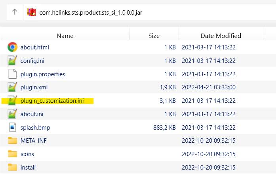The height and width of the screenshot is (183, 276).
Task: Click the splash.bmp image icon
Action: (13, 127)
